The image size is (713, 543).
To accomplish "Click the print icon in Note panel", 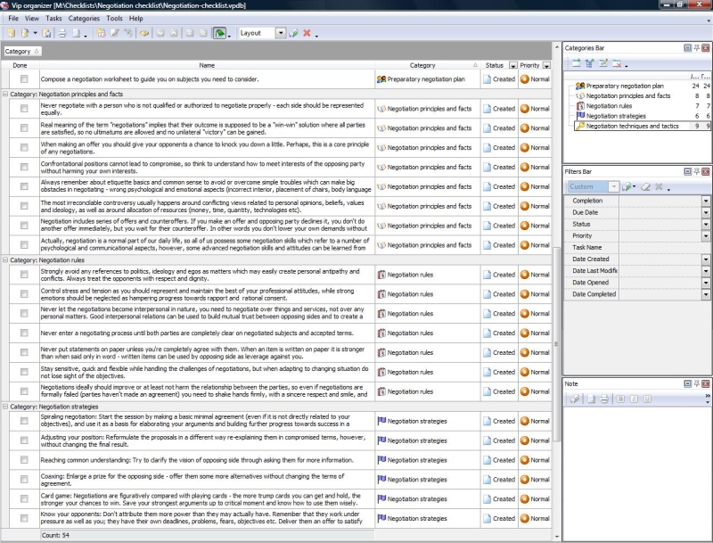I will click(603, 398).
